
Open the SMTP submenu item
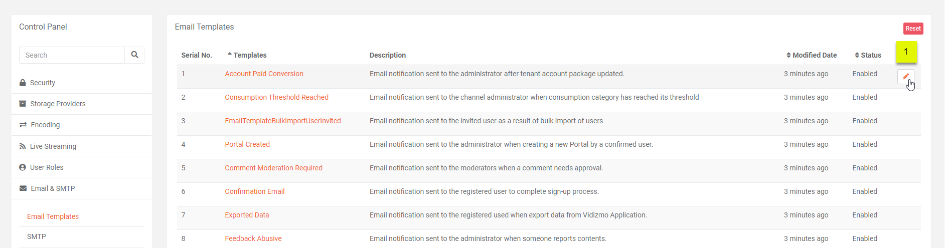tap(37, 236)
